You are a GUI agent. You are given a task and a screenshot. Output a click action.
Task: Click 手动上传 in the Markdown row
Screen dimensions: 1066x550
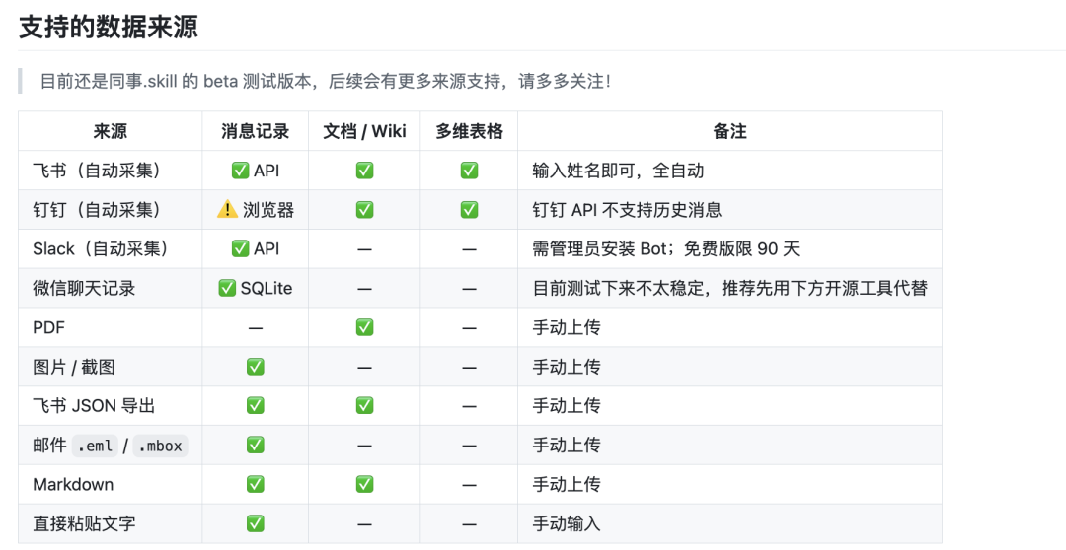point(567,485)
